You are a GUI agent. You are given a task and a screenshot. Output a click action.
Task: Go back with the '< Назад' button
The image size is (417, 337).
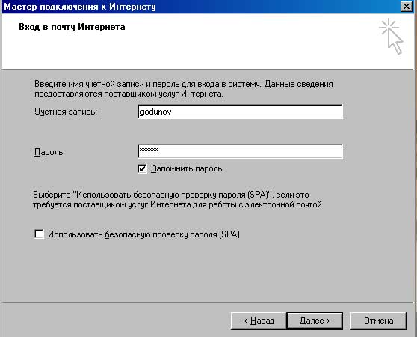click(x=259, y=321)
